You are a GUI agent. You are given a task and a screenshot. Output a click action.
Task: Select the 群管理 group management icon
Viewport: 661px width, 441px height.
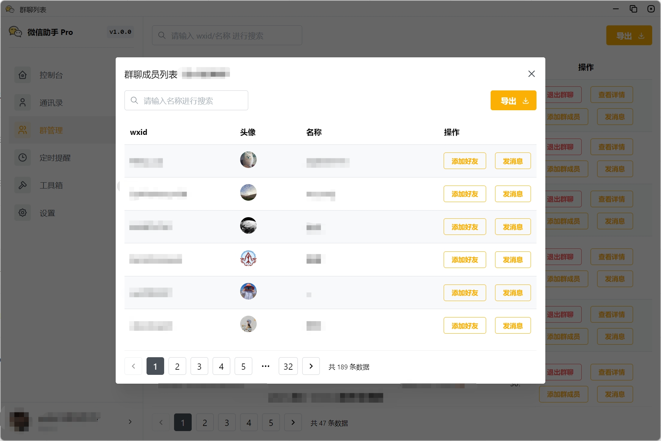[22, 130]
